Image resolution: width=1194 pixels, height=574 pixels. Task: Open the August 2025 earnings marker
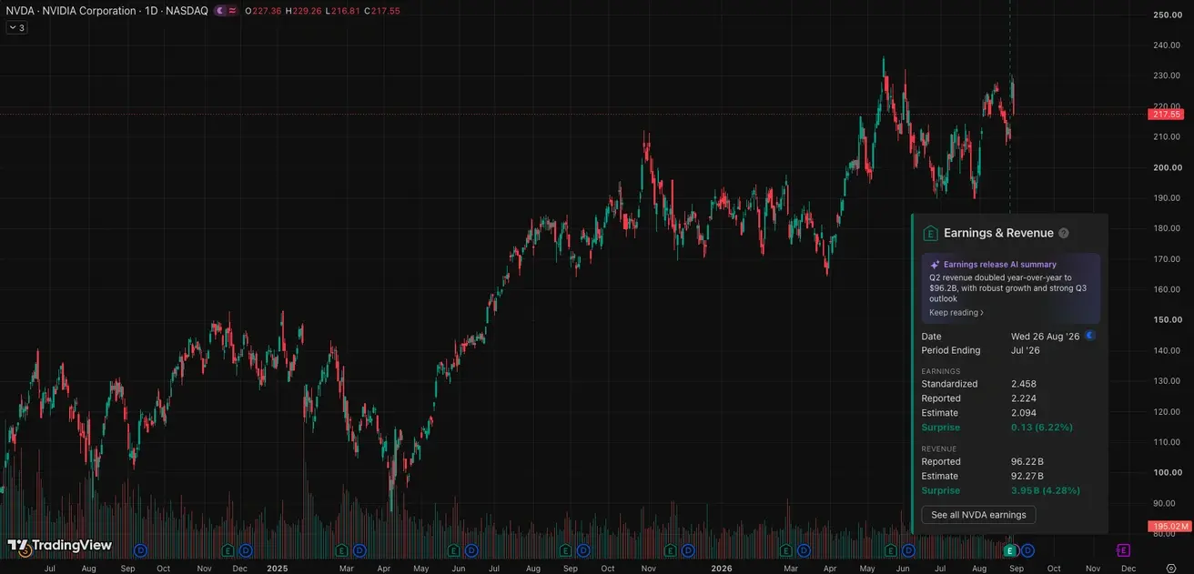click(x=565, y=550)
